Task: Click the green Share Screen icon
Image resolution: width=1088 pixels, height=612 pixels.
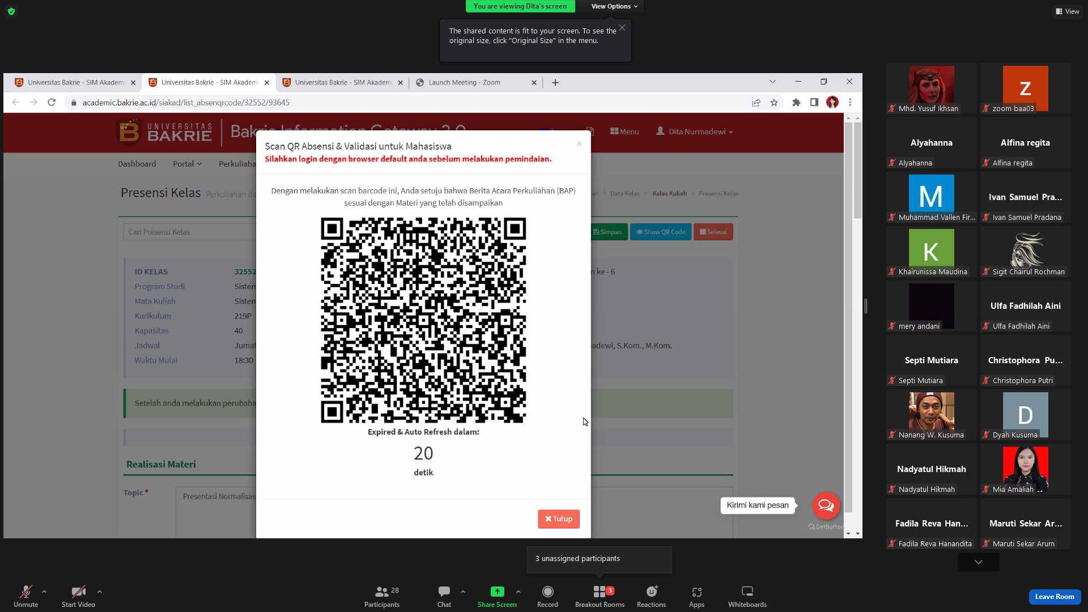Action: [x=497, y=592]
